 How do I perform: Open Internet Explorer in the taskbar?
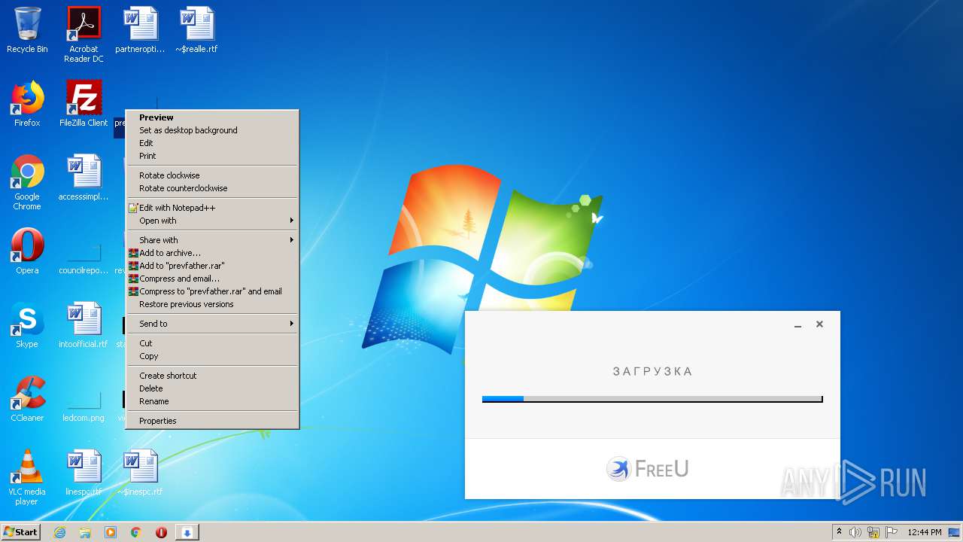click(x=60, y=532)
